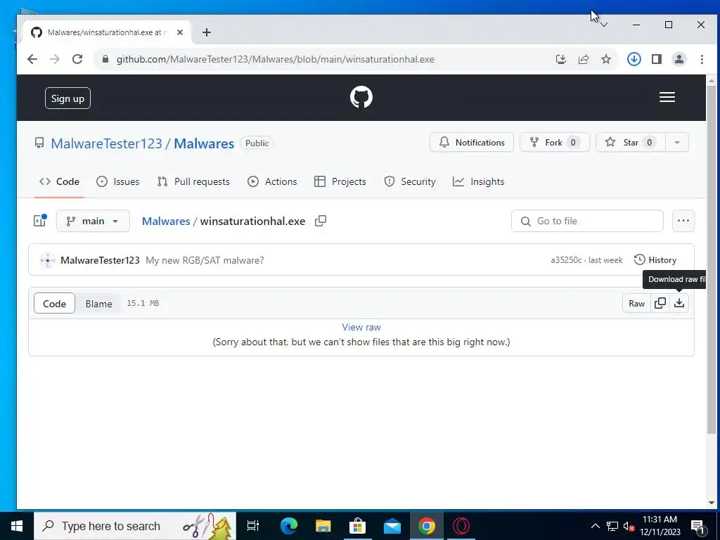The width and height of the screenshot is (720, 540).
Task: Click the Malwares breadcrumb link
Action: pyautogui.click(x=166, y=221)
